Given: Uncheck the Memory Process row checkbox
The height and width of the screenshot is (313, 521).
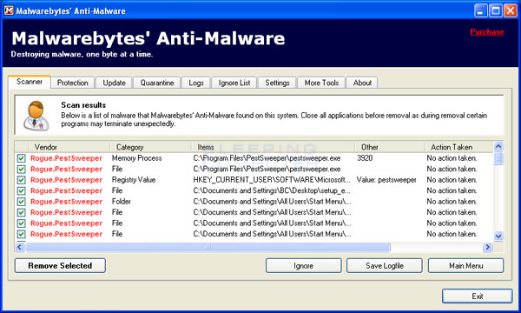Looking at the screenshot, I should [21, 158].
